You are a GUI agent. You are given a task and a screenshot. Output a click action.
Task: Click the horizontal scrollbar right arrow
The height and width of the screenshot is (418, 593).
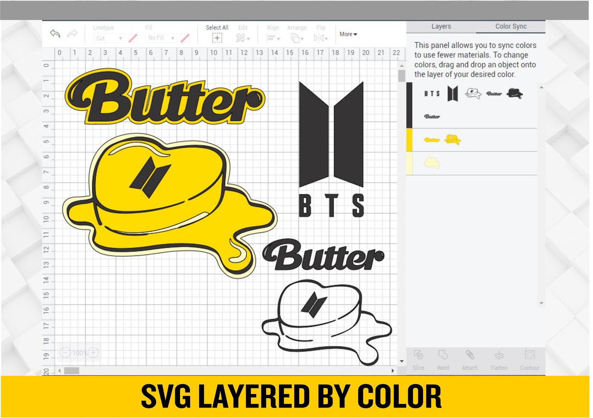coord(392,371)
